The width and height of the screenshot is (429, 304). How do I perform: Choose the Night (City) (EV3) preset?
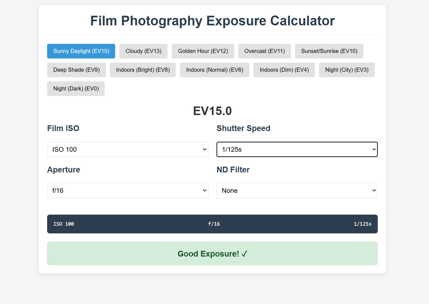(x=347, y=70)
